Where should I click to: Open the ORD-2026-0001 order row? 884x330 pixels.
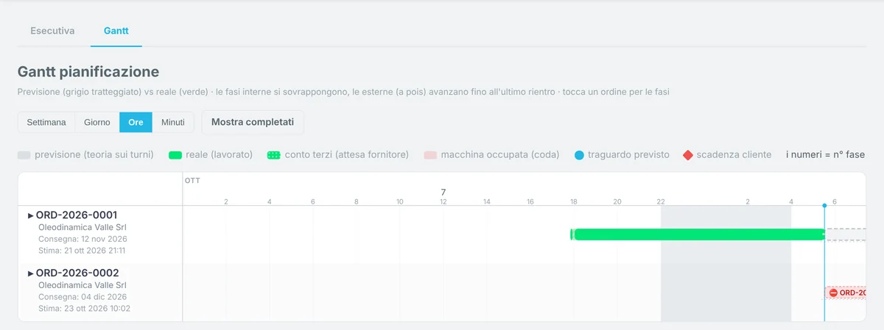[x=100, y=234]
